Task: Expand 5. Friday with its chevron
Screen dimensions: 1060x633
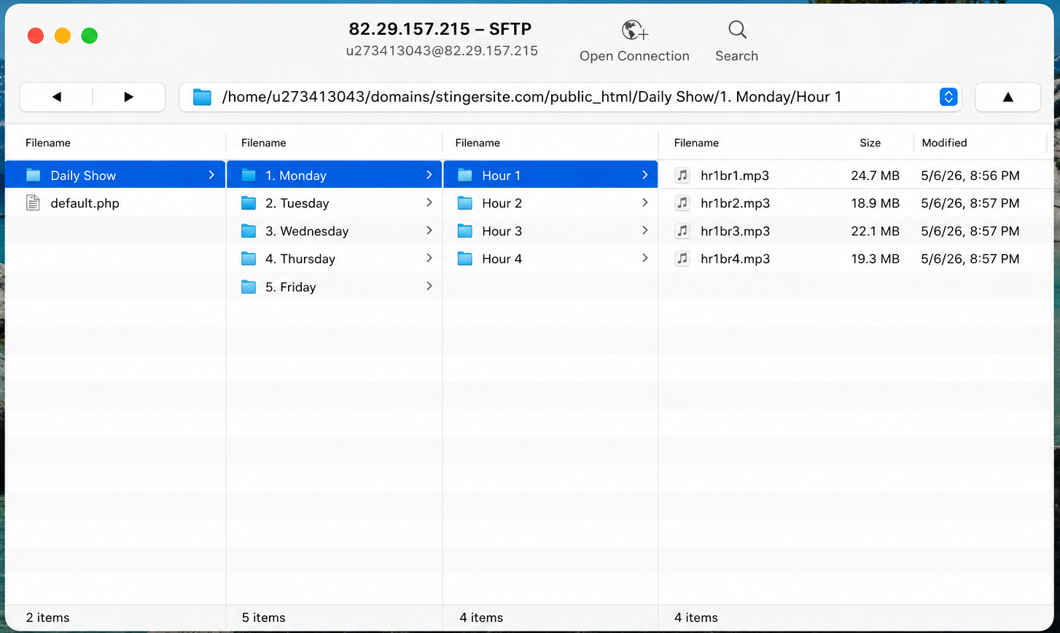Action: [429, 286]
